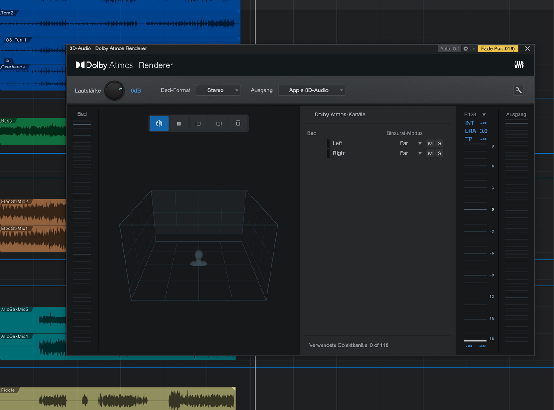
Task: Mute the Right bed channel
Action: (430, 153)
